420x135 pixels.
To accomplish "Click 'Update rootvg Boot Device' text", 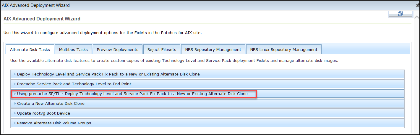I will pyautogui.click(x=43, y=113).
